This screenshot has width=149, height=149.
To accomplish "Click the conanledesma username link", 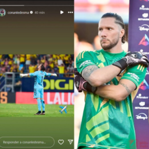I will pos(18,12).
